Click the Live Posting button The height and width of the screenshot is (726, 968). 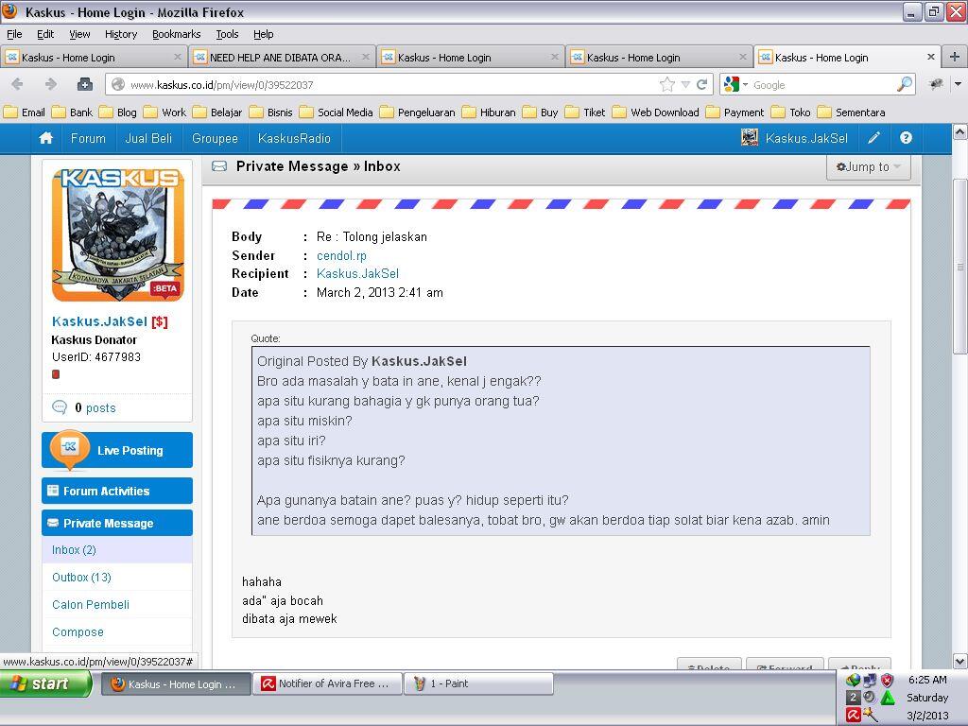click(117, 450)
